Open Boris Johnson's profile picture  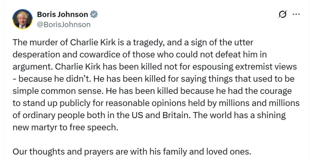[23, 19]
